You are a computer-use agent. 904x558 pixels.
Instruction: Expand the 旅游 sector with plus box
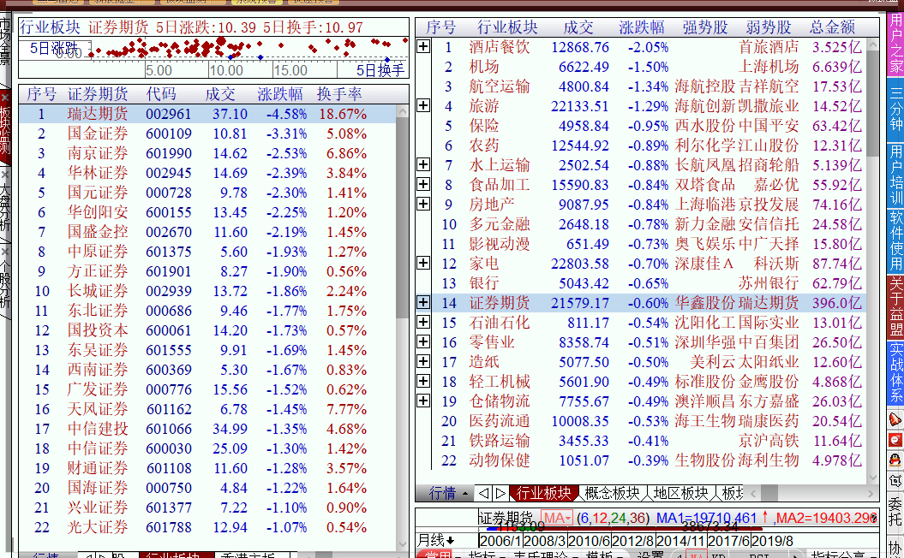click(423, 105)
